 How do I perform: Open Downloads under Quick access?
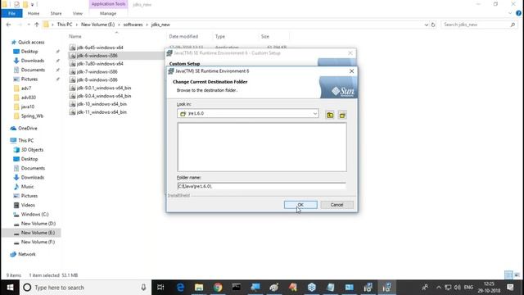coord(33,61)
